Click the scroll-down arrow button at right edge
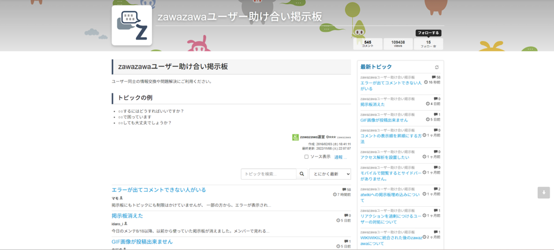Image resolution: width=554 pixels, height=250 pixels. pyautogui.click(x=544, y=193)
